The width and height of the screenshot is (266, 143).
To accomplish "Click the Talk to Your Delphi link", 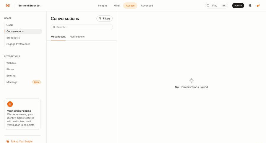I will point(21,141).
